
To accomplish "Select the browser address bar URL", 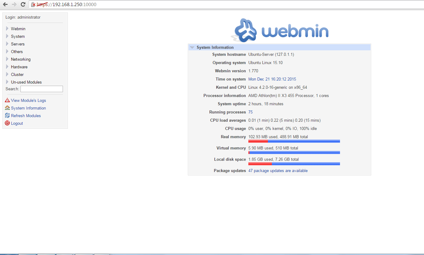I will pos(67,5).
